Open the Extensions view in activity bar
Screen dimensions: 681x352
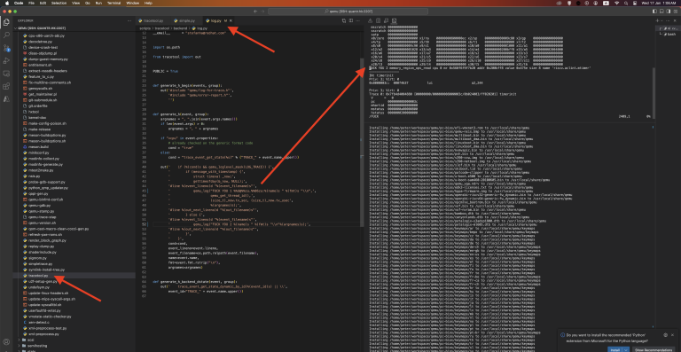[x=6, y=86]
